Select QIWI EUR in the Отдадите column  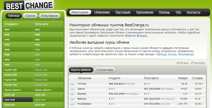click(18, 105)
